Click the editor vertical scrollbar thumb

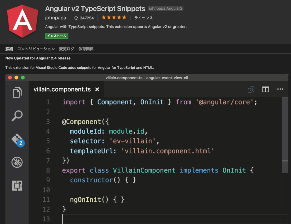tap(285, 136)
